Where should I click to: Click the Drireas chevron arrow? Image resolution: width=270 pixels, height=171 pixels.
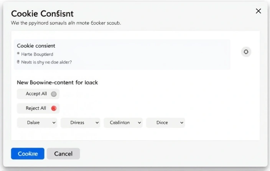click(97, 123)
